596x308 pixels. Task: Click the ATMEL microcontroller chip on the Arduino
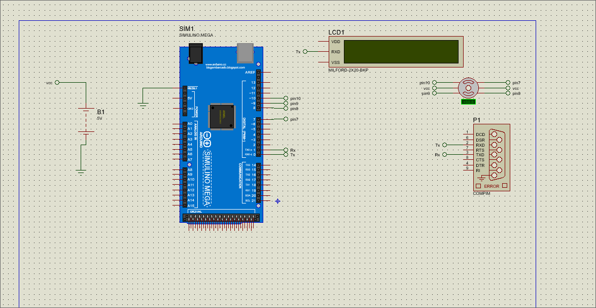point(222,116)
